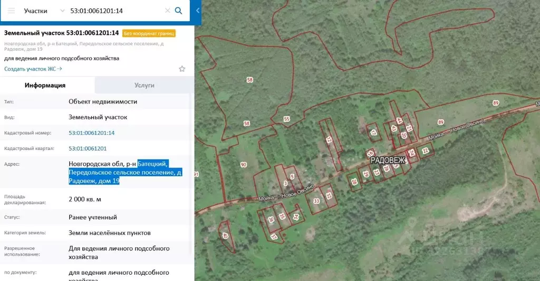The image size is (540, 281).
Task: Click the РАДОВЕЖ village label
Action: point(388,160)
